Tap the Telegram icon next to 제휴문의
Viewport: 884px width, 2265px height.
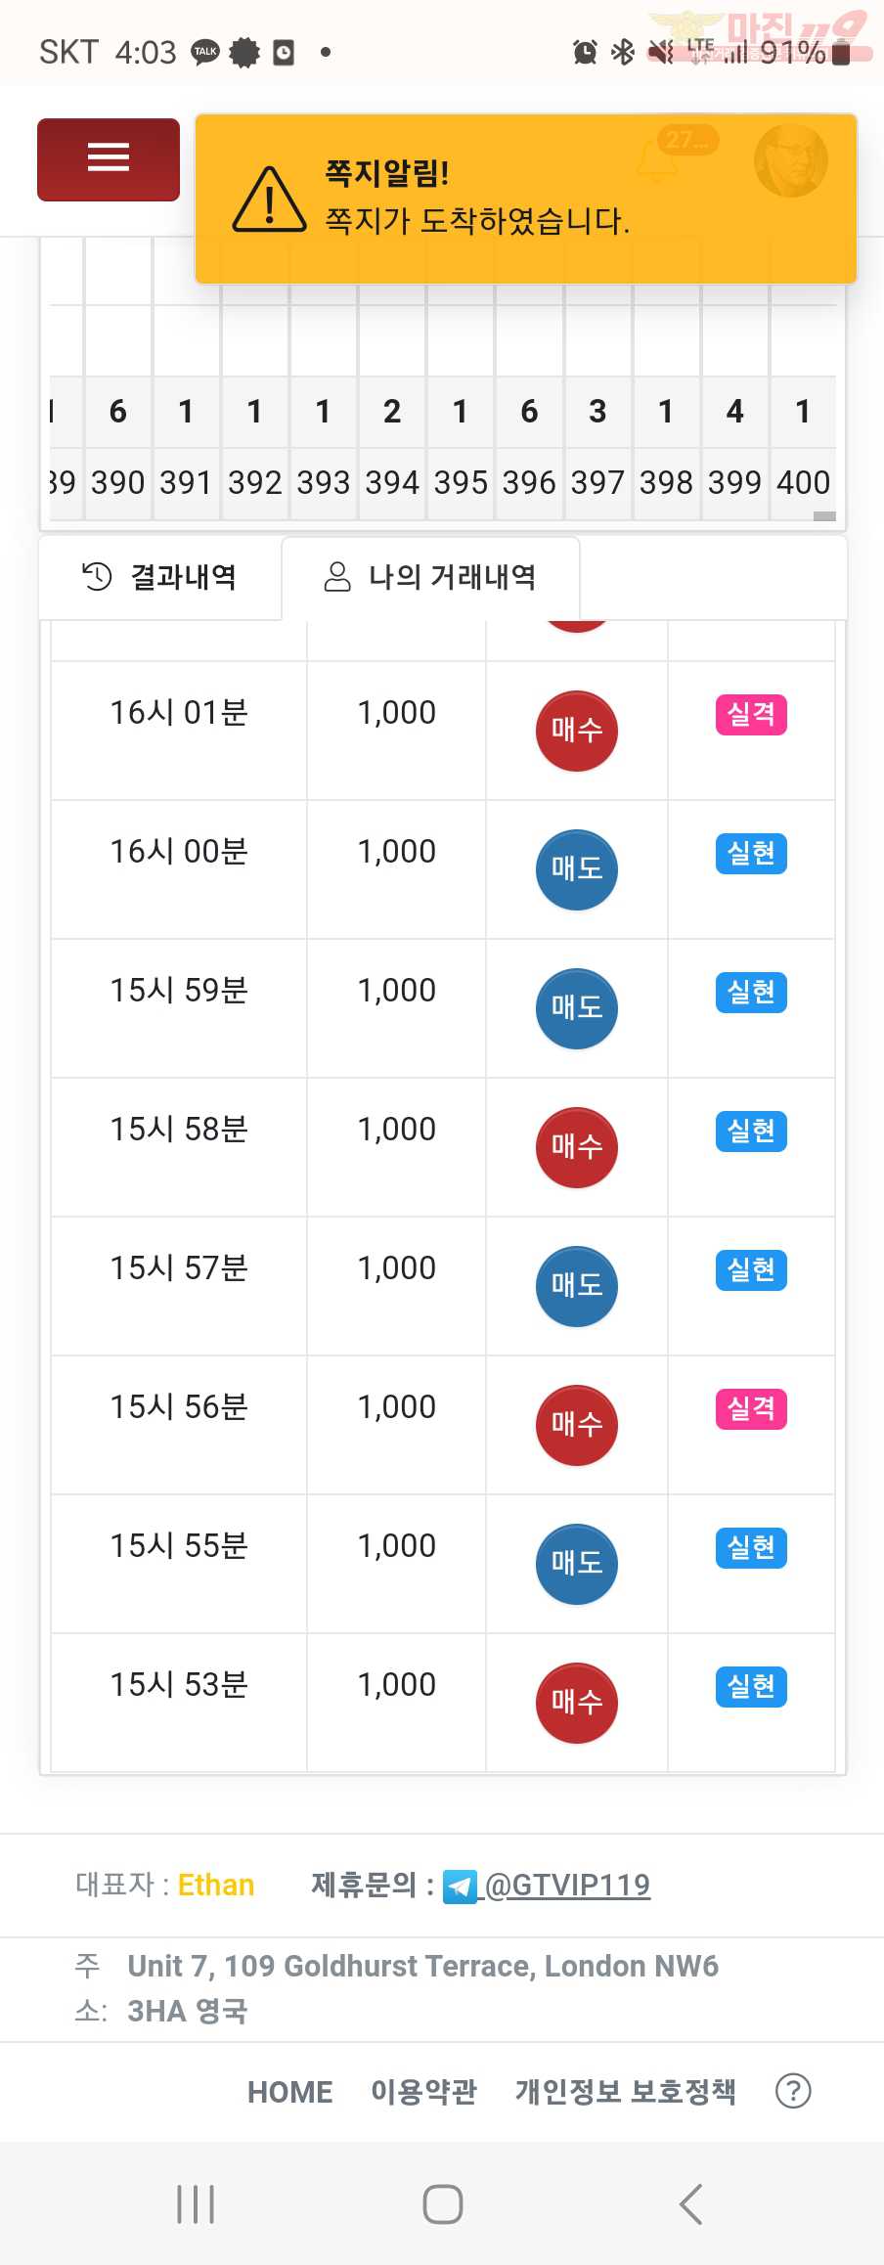point(460,1886)
